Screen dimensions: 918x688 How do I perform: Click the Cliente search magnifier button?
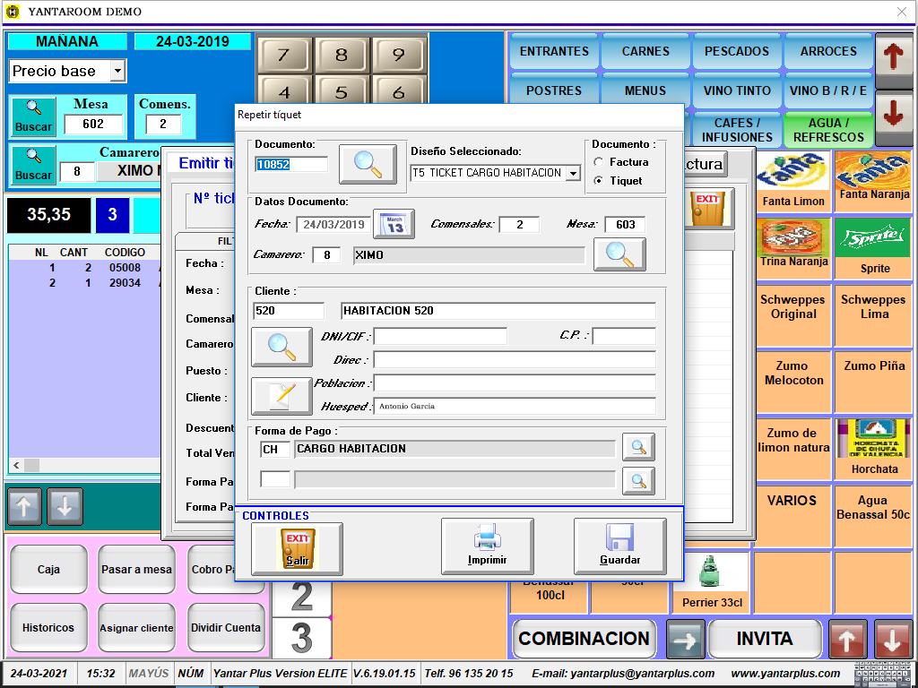pyautogui.click(x=281, y=347)
